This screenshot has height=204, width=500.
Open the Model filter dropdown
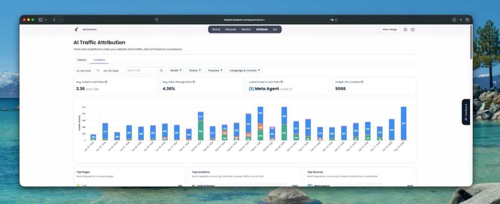tap(176, 70)
